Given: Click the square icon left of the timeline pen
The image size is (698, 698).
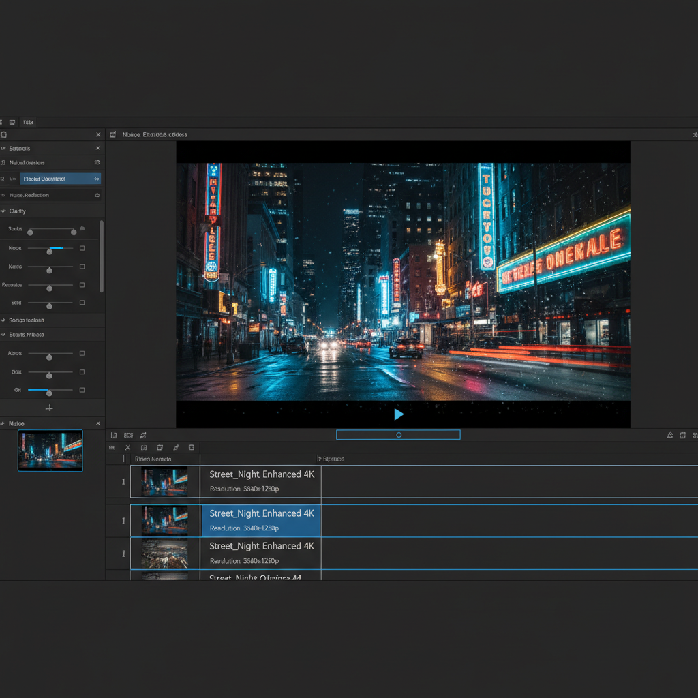Looking at the screenshot, I should tap(160, 448).
